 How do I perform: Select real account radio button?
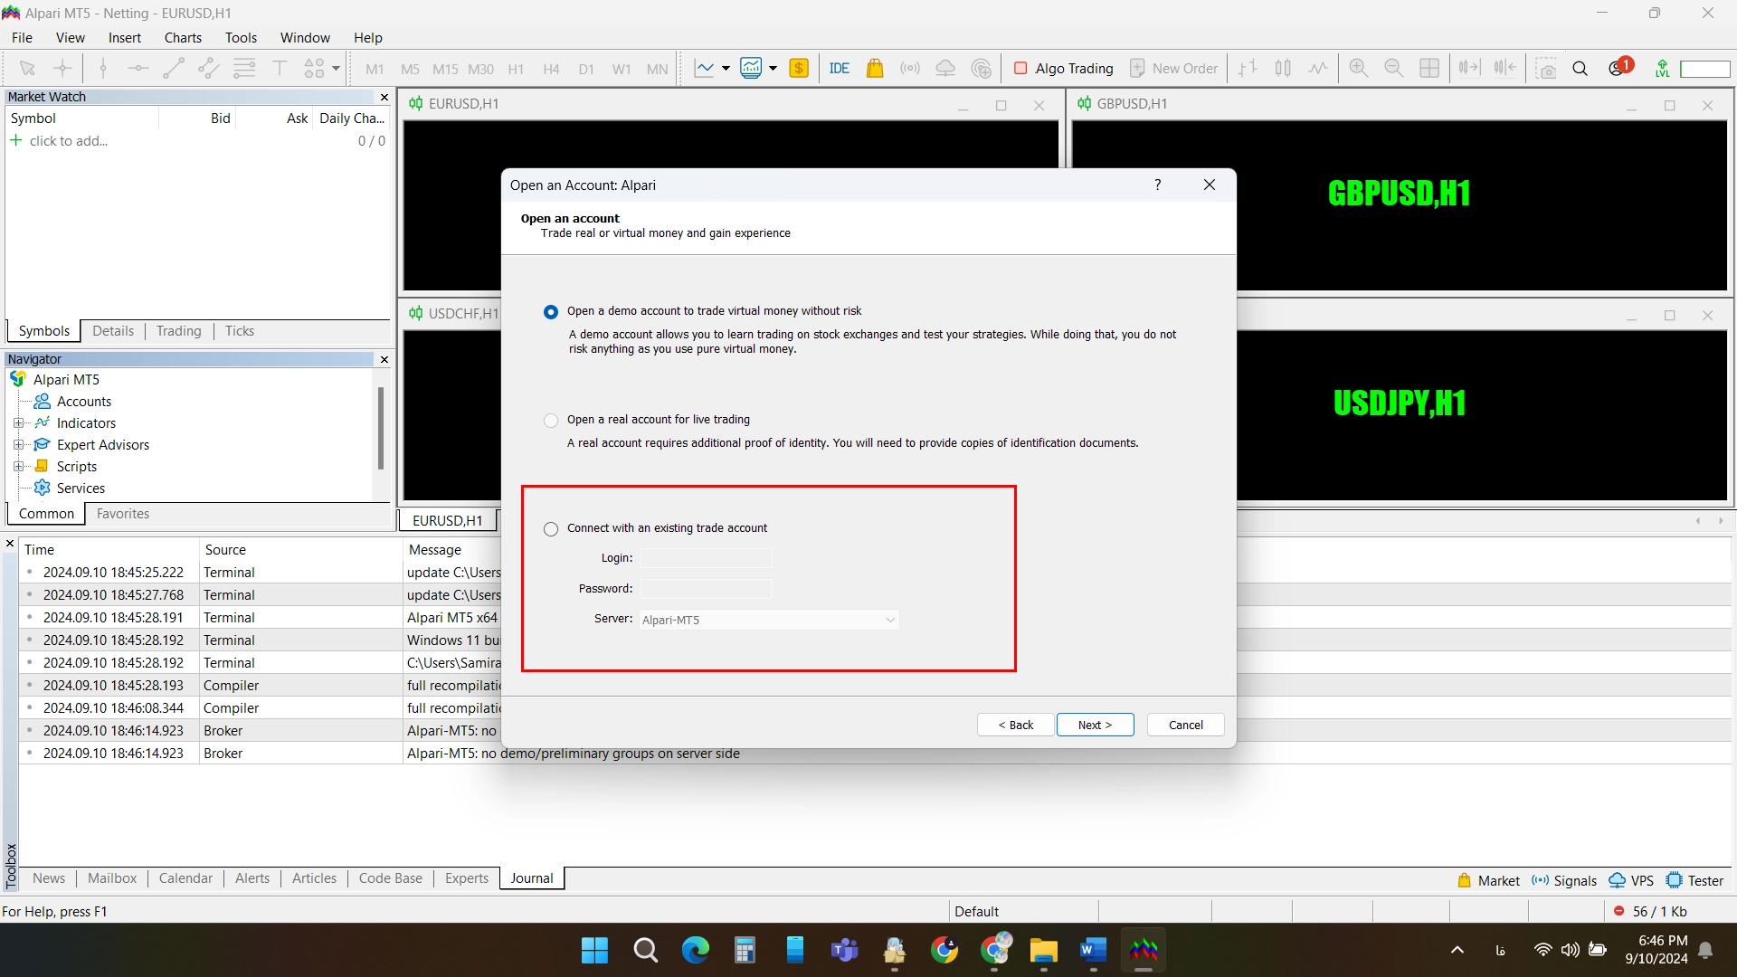click(550, 419)
